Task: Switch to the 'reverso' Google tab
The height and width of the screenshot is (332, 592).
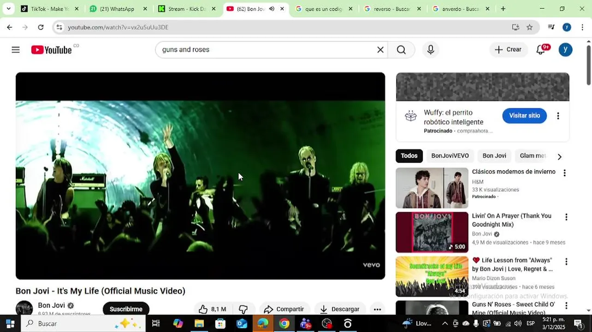Action: tap(392, 9)
